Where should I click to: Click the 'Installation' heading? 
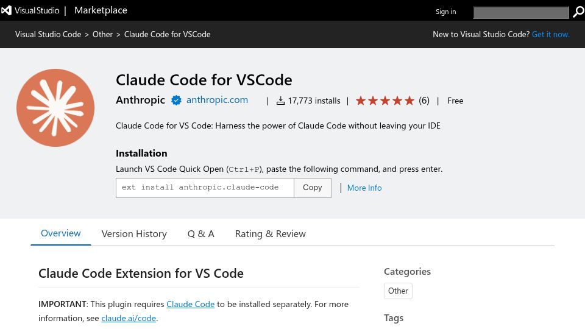141,154
